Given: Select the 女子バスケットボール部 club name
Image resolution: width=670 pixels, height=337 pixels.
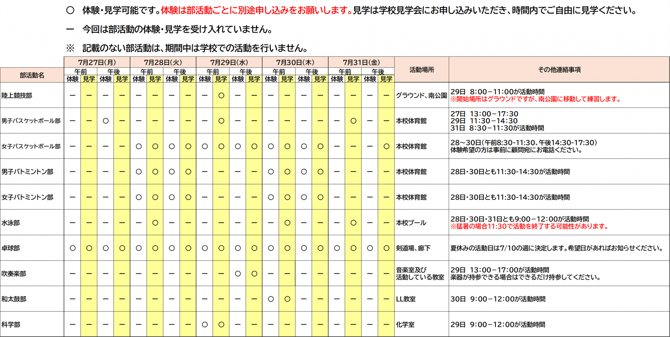Looking at the screenshot, I should point(31,146).
